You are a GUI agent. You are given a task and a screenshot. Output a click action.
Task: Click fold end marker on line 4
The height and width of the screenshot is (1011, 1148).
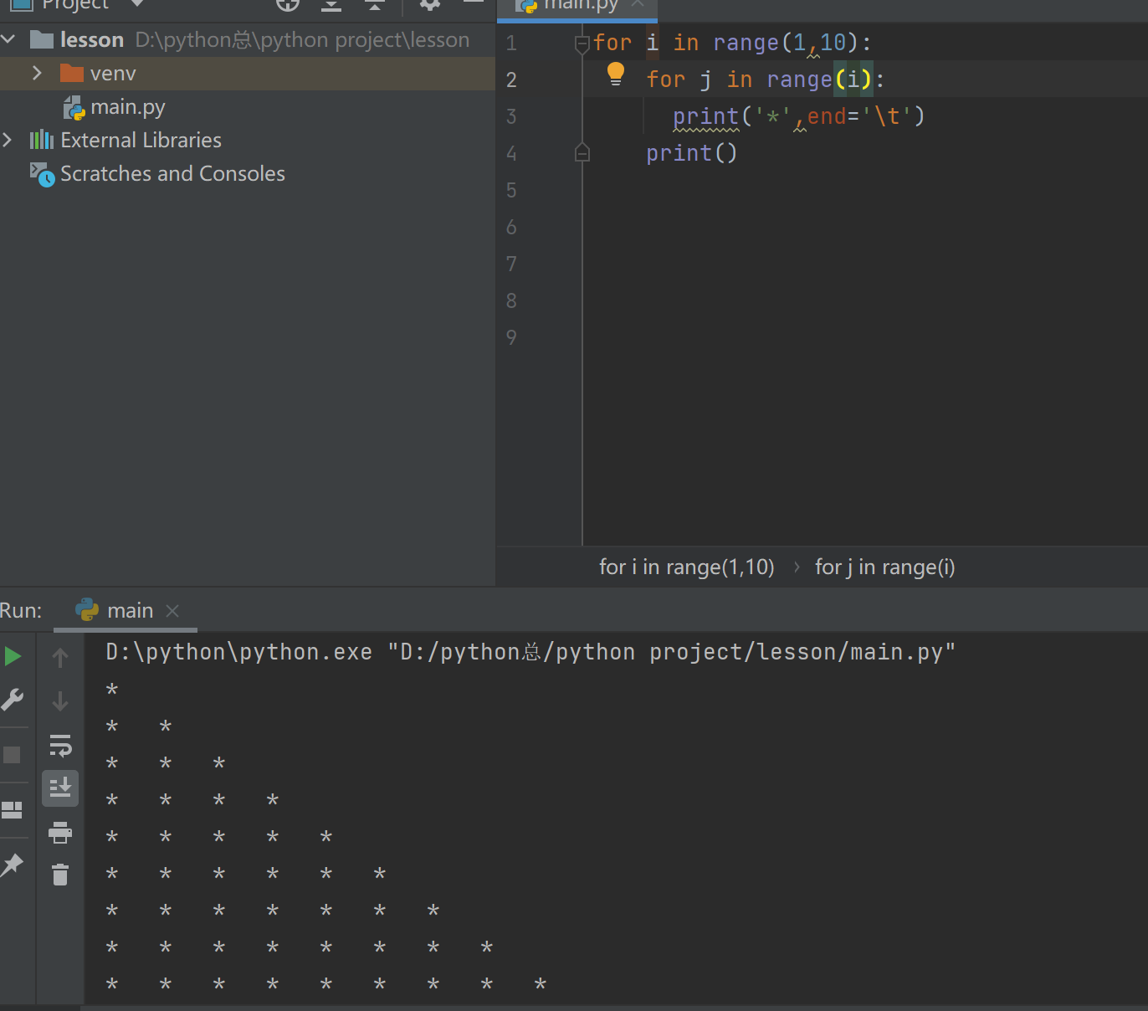coord(582,152)
